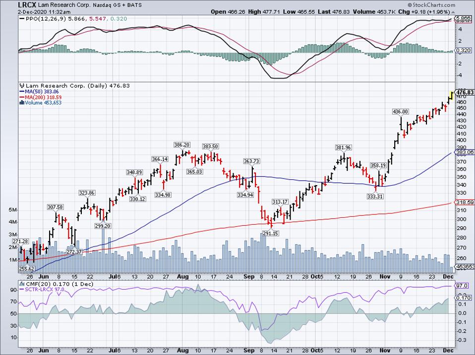Click the 272.37 price label
475x355 pixels.
pyautogui.click(x=74, y=252)
